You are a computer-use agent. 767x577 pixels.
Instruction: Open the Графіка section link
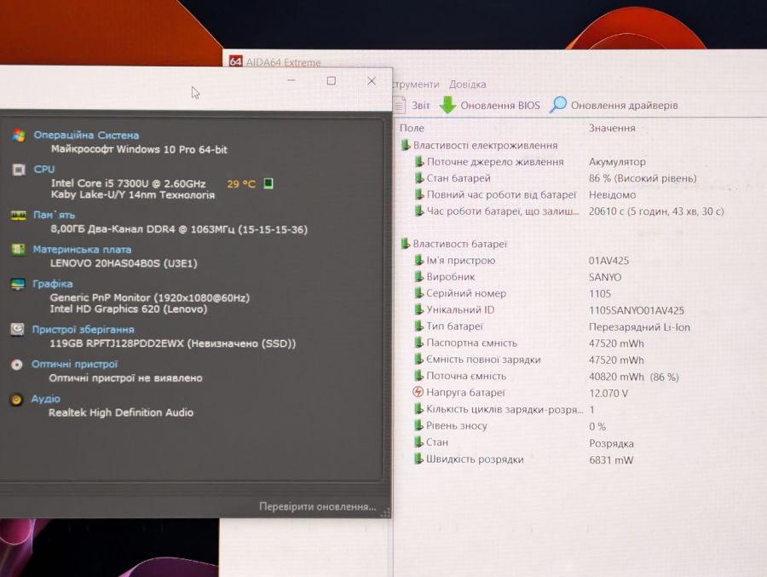pyautogui.click(x=52, y=283)
